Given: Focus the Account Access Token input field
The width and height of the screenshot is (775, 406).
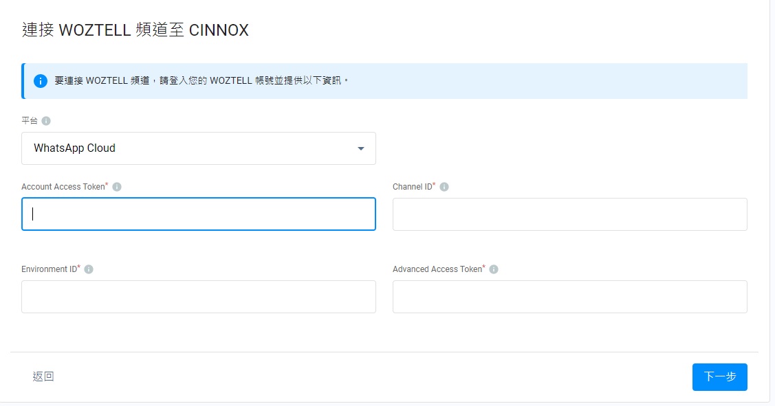Looking at the screenshot, I should coord(198,214).
